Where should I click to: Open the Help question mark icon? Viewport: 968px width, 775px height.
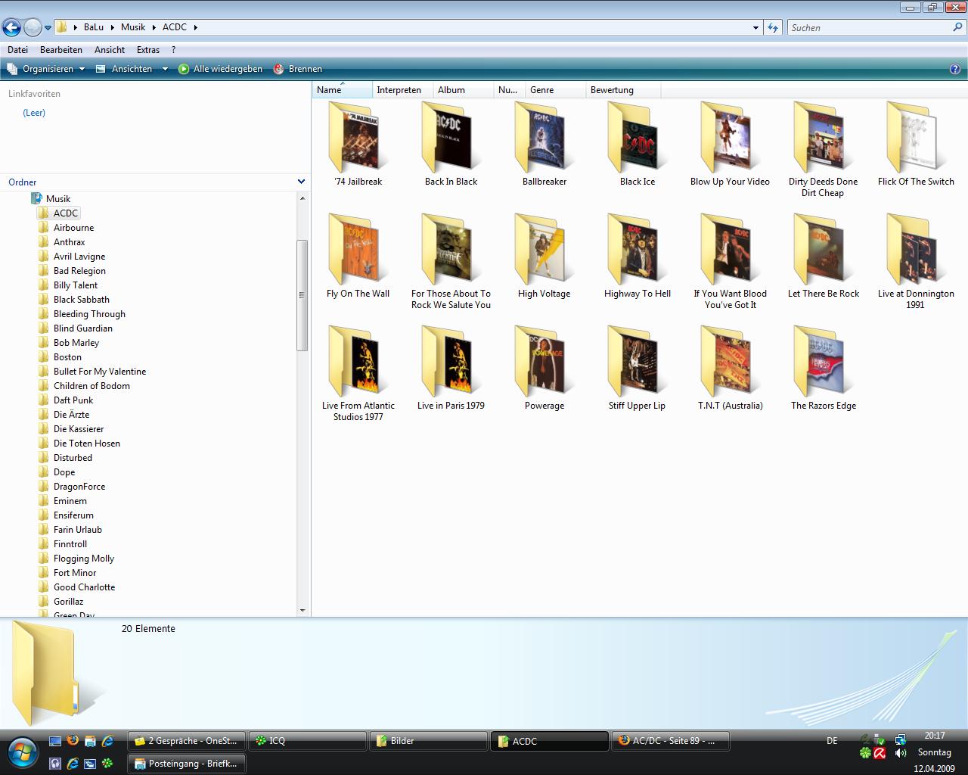pyautogui.click(x=954, y=69)
